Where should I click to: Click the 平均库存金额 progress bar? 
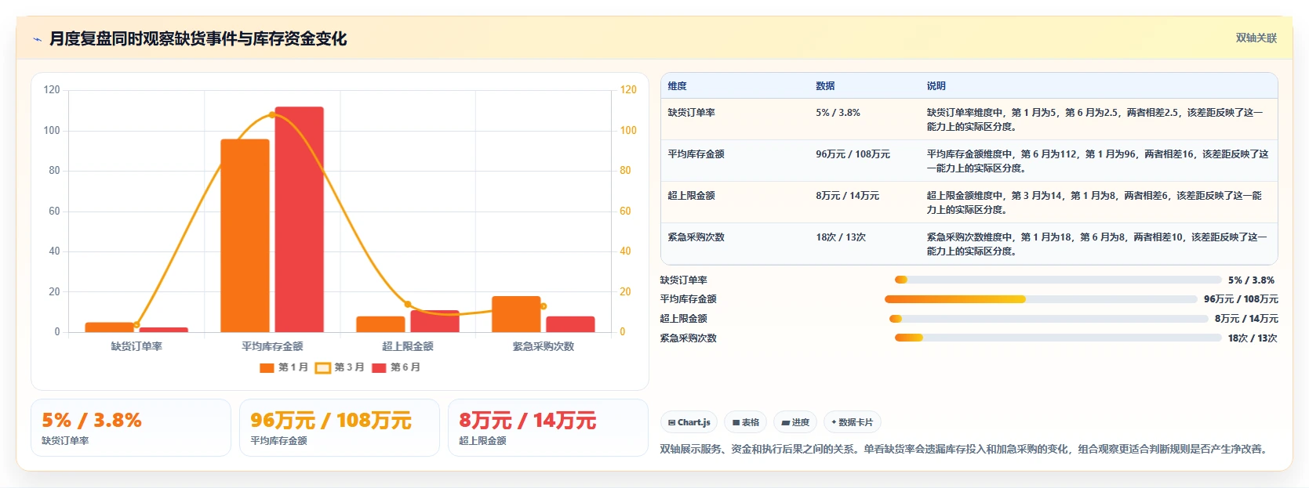coord(1041,299)
